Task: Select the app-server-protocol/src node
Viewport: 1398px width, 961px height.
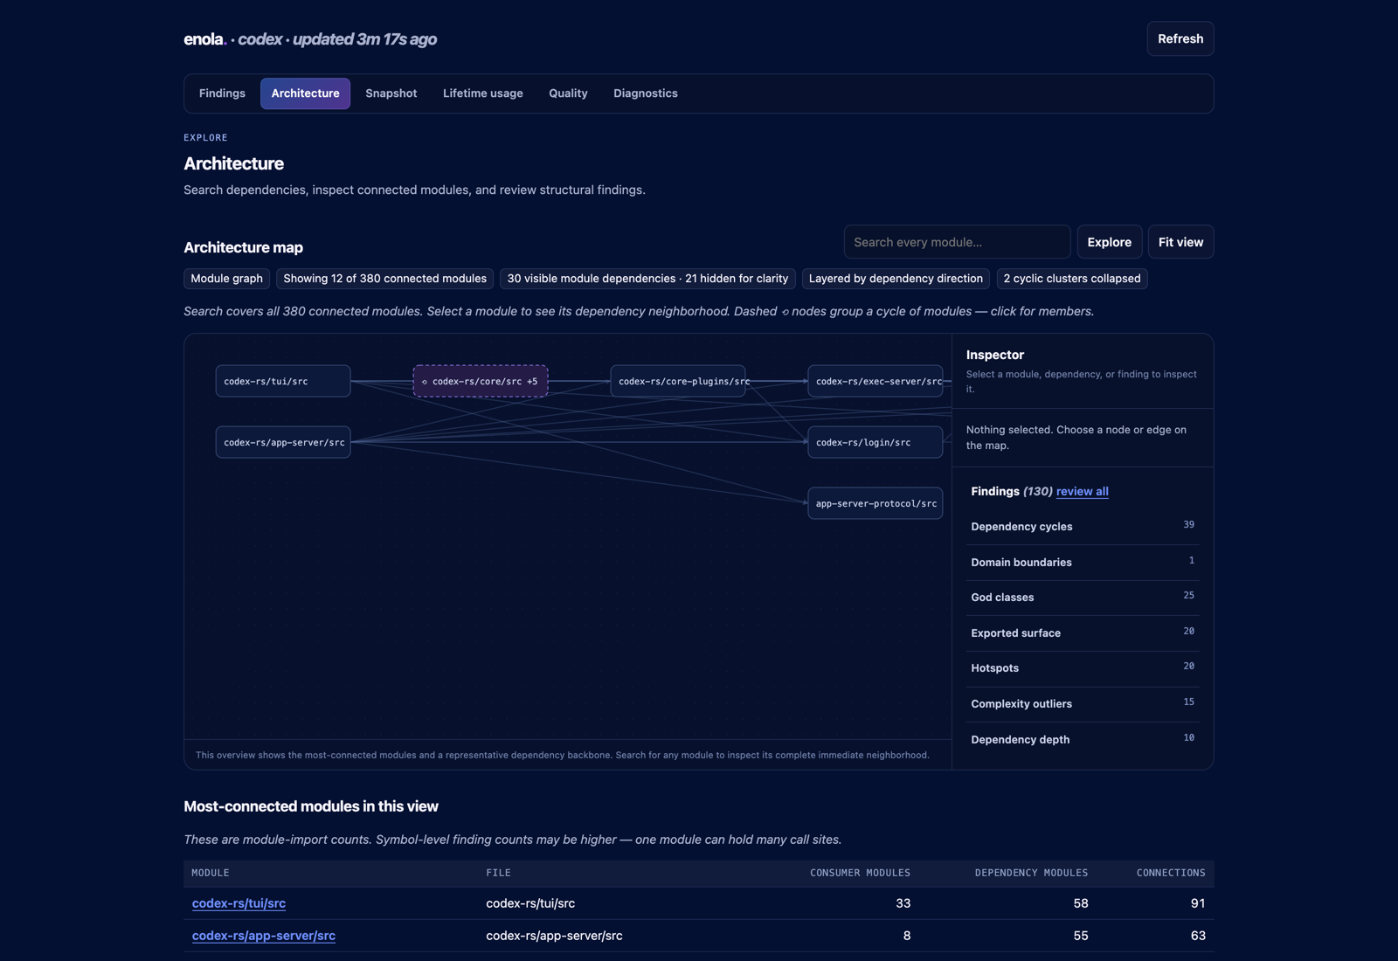Action: [875, 503]
